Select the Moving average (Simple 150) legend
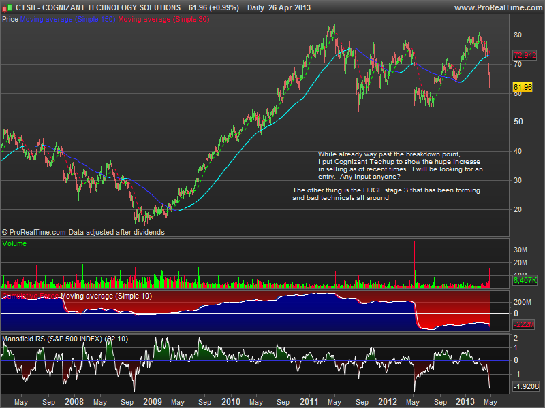545x408 pixels. click(x=67, y=20)
